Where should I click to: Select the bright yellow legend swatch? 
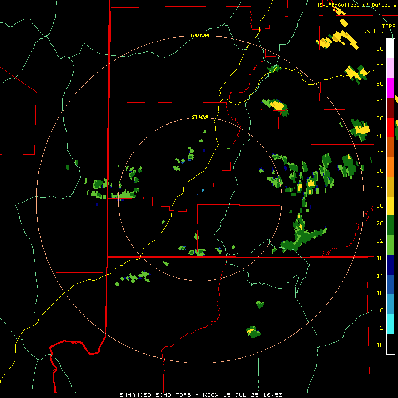pos(390,206)
